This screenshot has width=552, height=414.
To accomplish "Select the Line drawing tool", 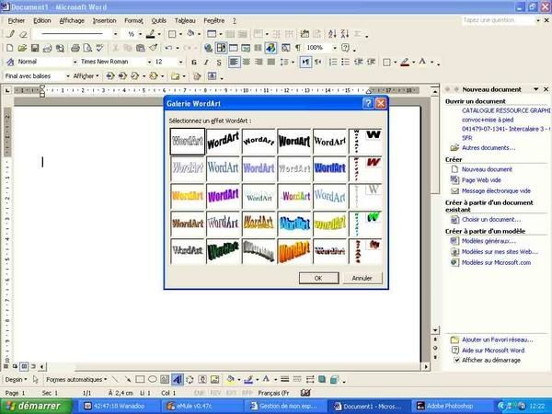I will (115, 379).
